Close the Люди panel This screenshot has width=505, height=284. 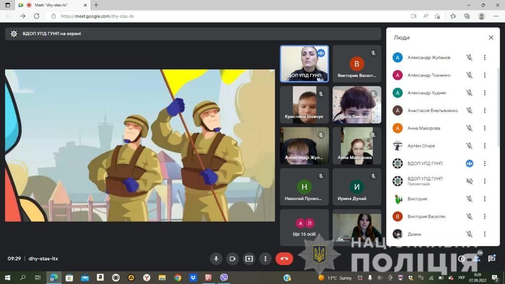point(491,37)
